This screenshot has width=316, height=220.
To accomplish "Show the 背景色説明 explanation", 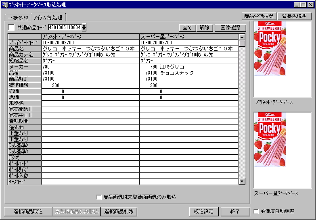I will tap(294, 16).
